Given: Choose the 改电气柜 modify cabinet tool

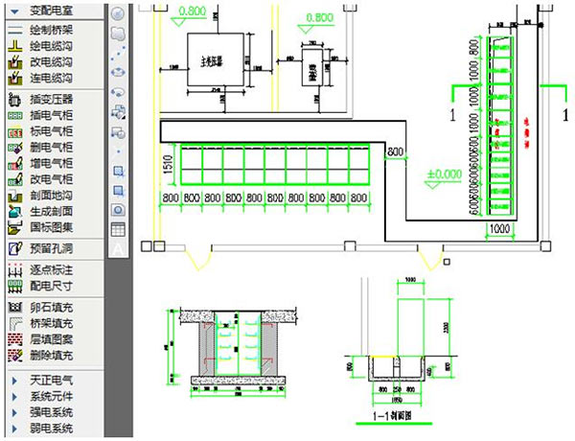Looking at the screenshot, I should point(40,179).
